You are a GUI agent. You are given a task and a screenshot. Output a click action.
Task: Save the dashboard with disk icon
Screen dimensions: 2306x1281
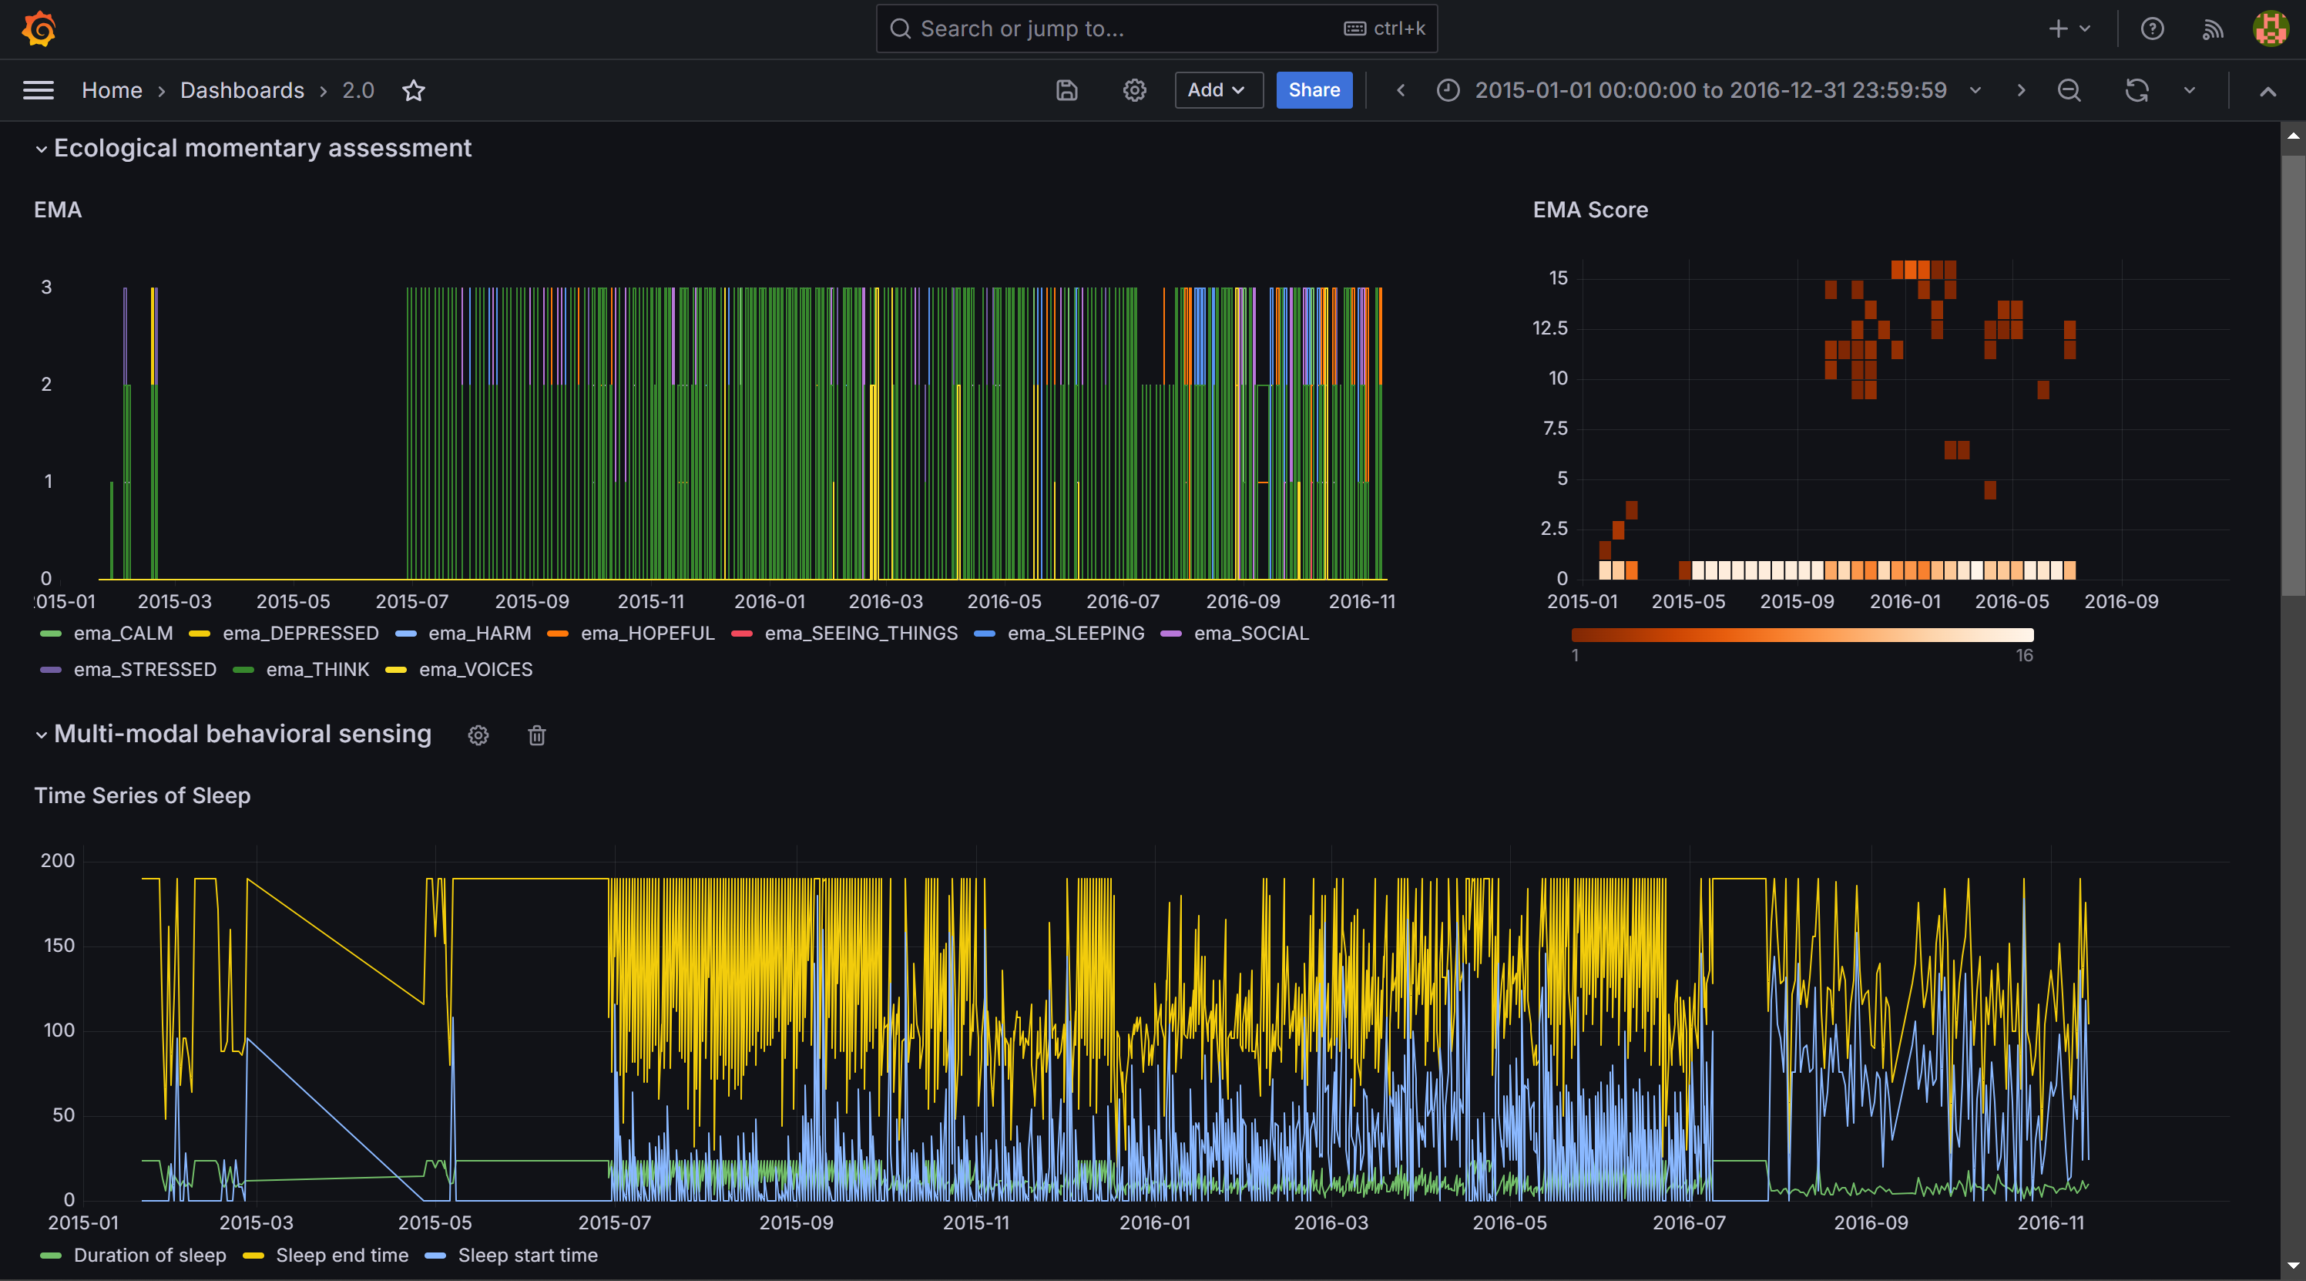pos(1067,90)
